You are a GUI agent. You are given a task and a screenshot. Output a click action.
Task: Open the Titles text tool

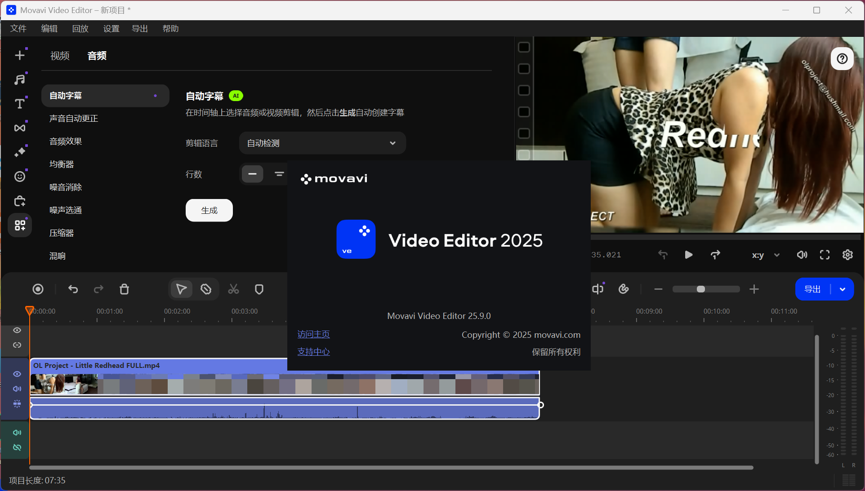tap(20, 104)
